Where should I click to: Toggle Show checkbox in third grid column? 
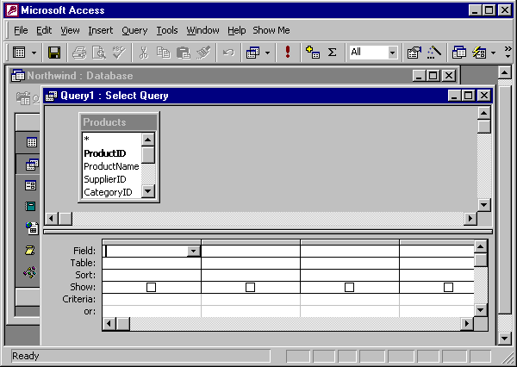tap(349, 287)
